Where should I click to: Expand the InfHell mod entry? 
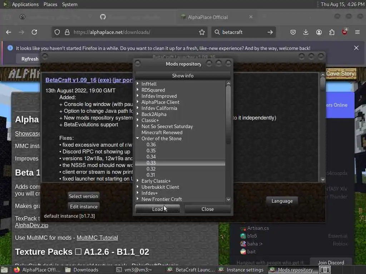[138, 83]
